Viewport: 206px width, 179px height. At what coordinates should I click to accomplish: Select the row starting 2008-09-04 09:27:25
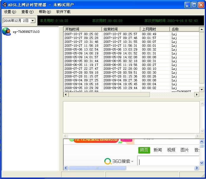click(x=131, y=80)
